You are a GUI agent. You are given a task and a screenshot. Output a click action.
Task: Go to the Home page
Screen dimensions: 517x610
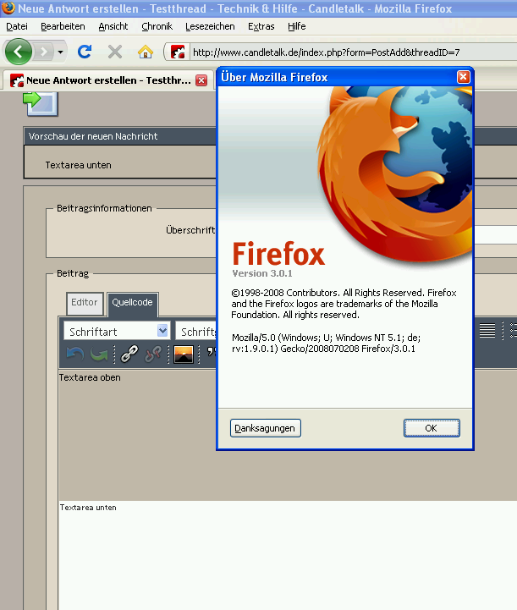(146, 52)
